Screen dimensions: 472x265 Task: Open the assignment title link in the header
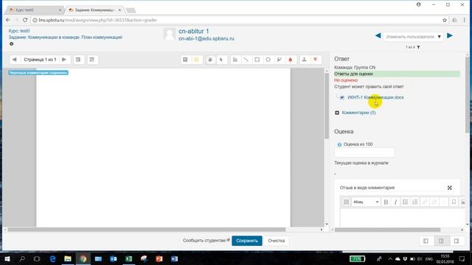click(x=66, y=38)
